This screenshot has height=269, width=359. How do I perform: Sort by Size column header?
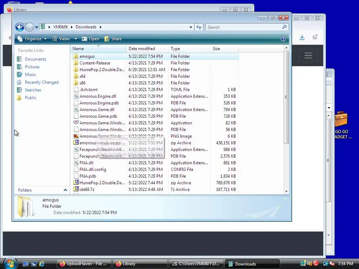tap(224, 48)
